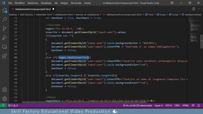Open the feedback status bar icon
Image resolution: width=203 pixels, height=114 pixels.
[x=193, y=105]
